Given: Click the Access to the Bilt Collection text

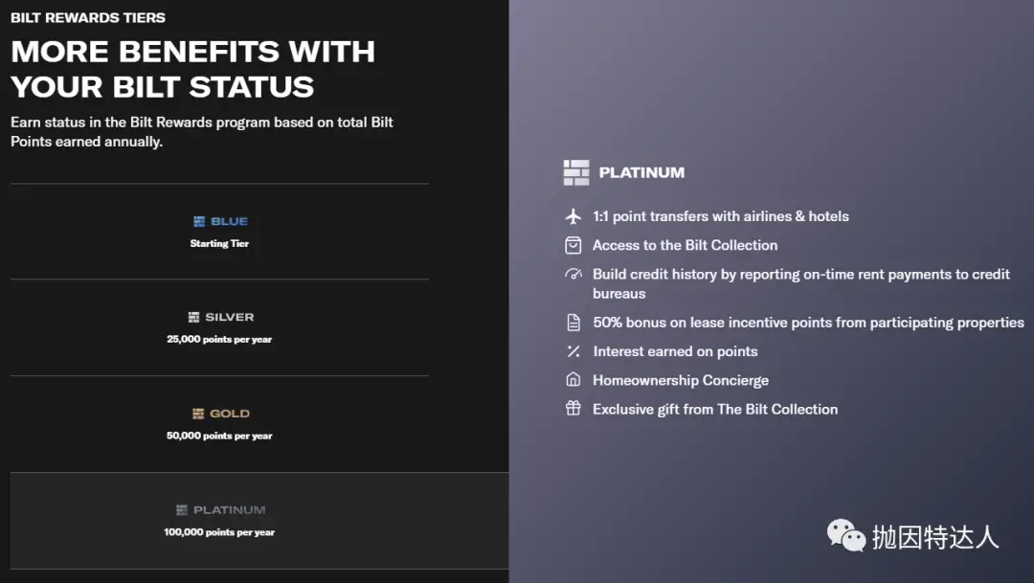Looking at the screenshot, I should click(685, 245).
